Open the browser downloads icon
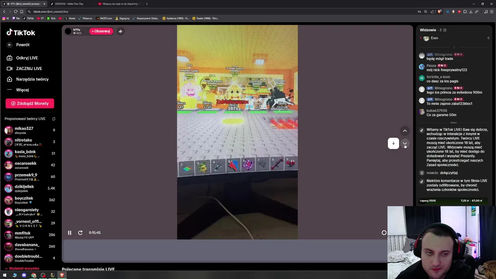Viewport: 496px width, 279px height. [471, 12]
